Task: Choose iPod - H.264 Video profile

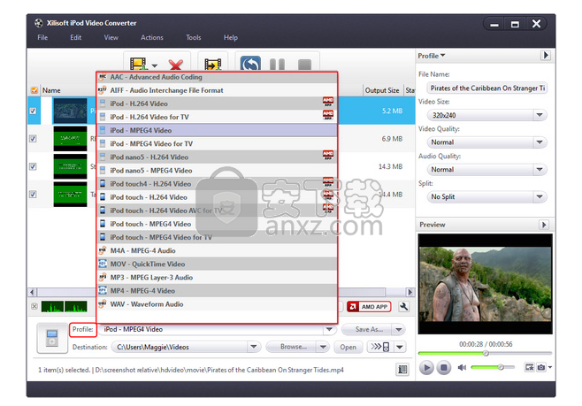Action: pos(217,103)
